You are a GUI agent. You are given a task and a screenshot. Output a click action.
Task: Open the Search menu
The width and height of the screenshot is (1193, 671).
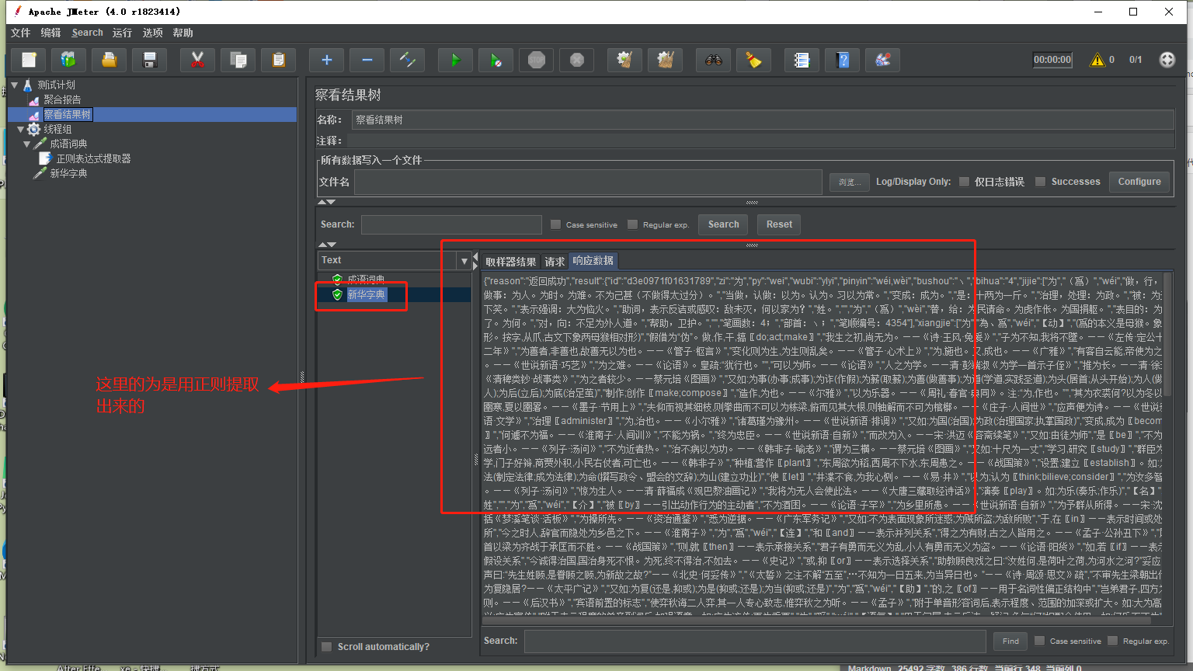[87, 33]
